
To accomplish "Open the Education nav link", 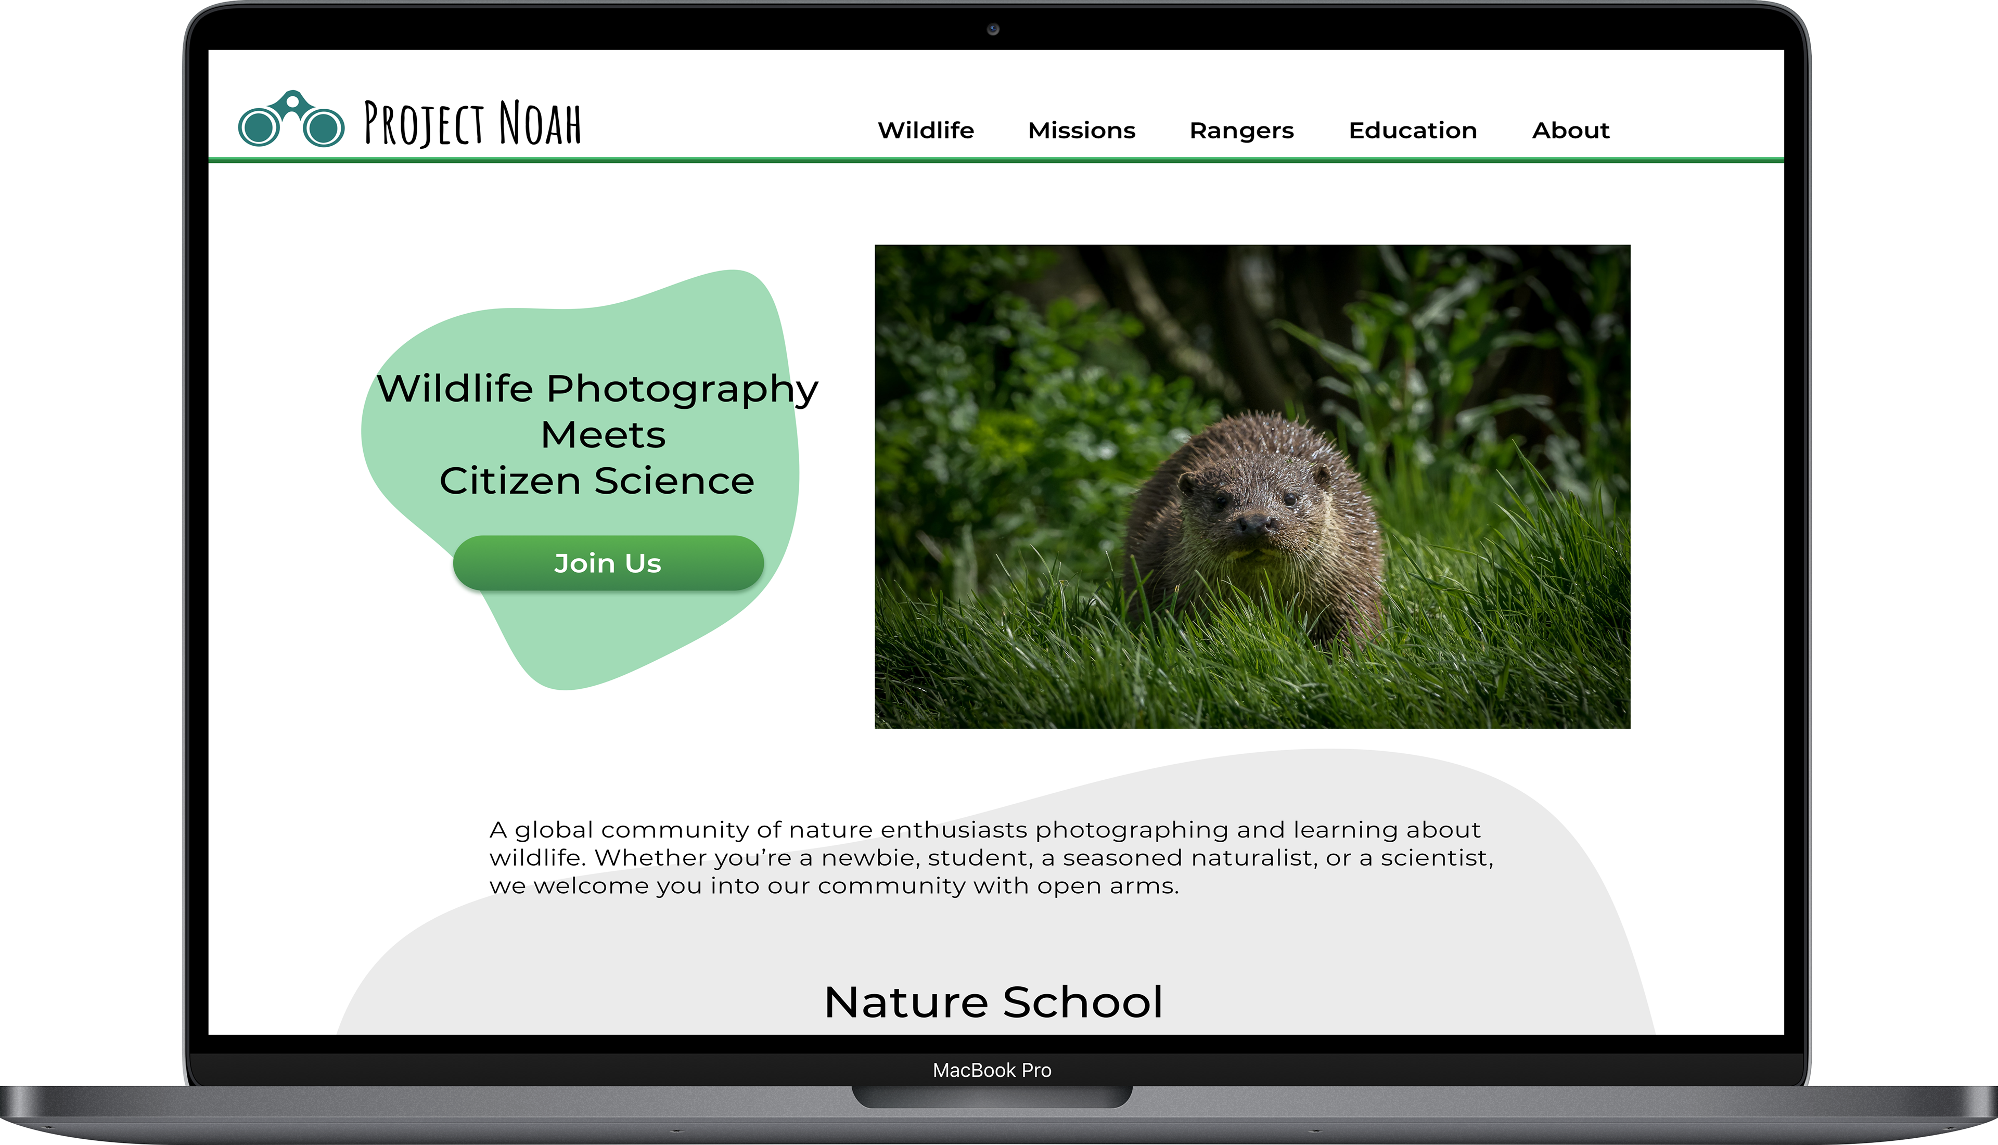I will [1412, 131].
